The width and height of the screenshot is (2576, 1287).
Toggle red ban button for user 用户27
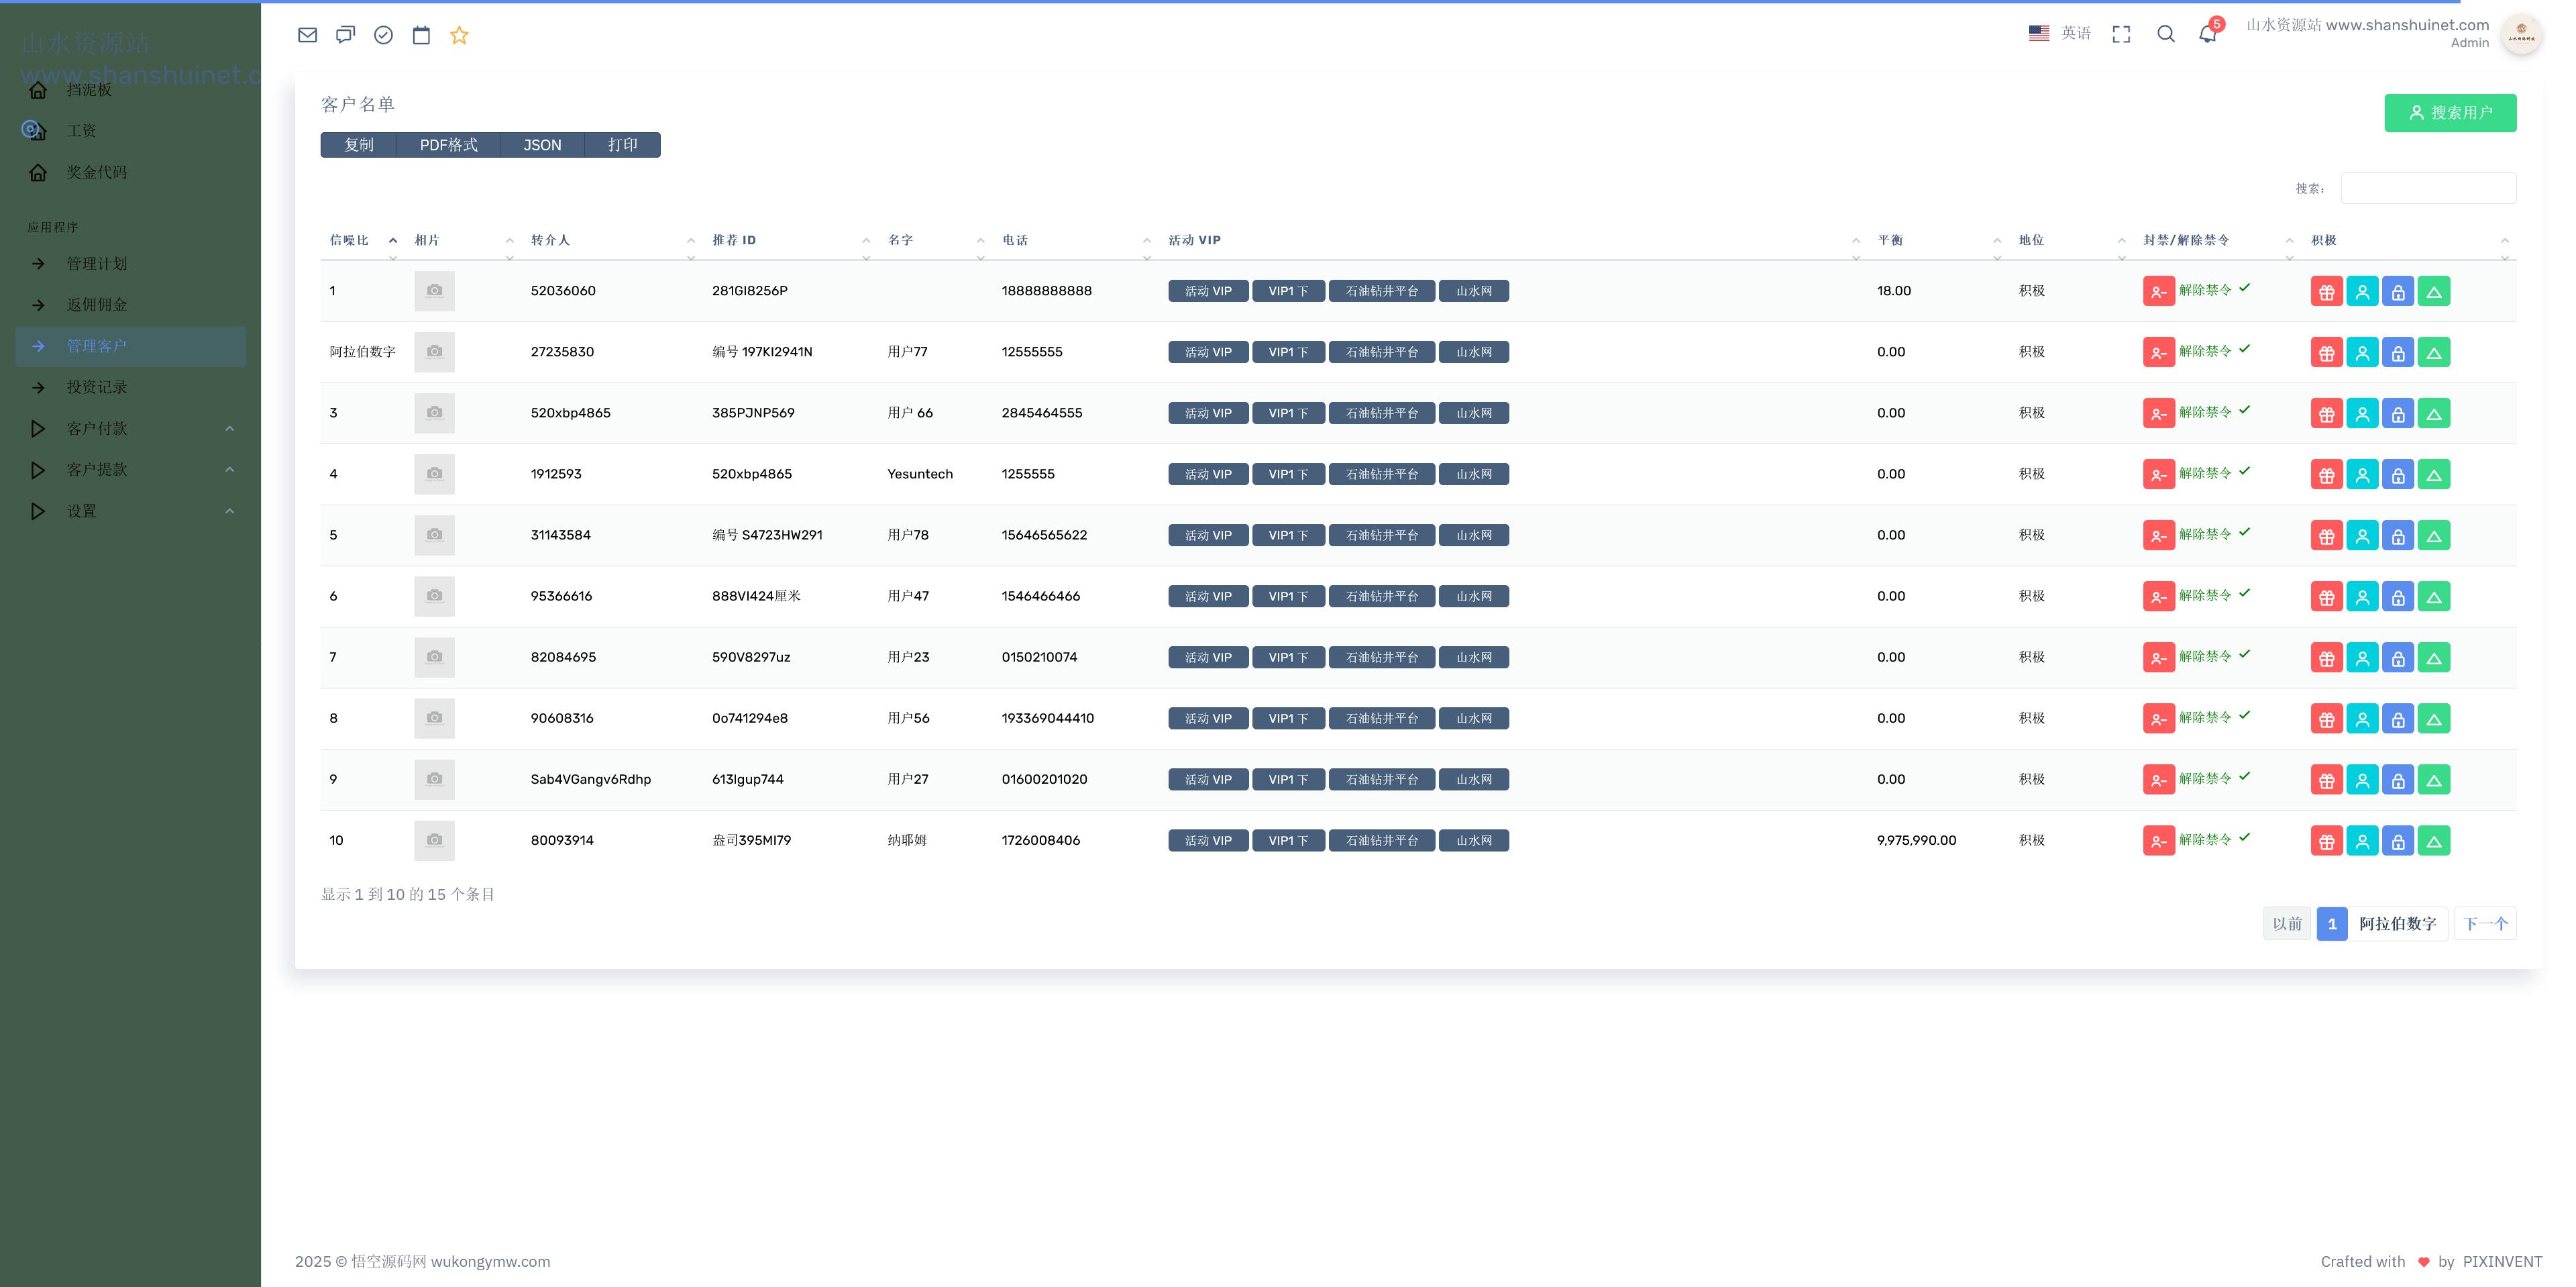click(x=2158, y=780)
